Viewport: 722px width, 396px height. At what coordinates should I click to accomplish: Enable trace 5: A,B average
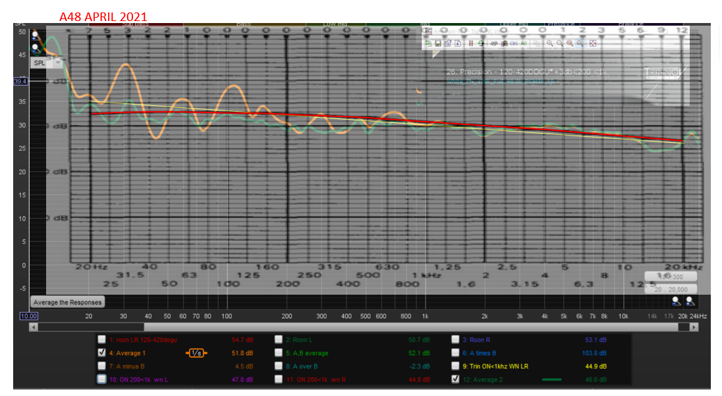point(279,353)
